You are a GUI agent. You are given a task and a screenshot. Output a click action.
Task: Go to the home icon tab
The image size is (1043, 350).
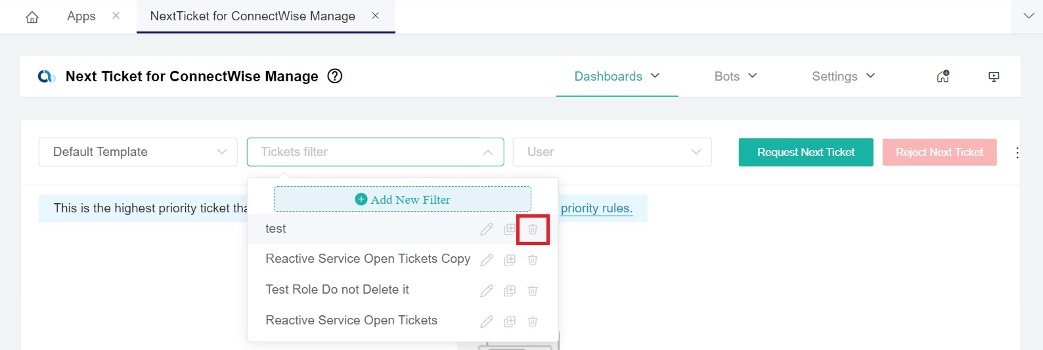click(x=32, y=17)
